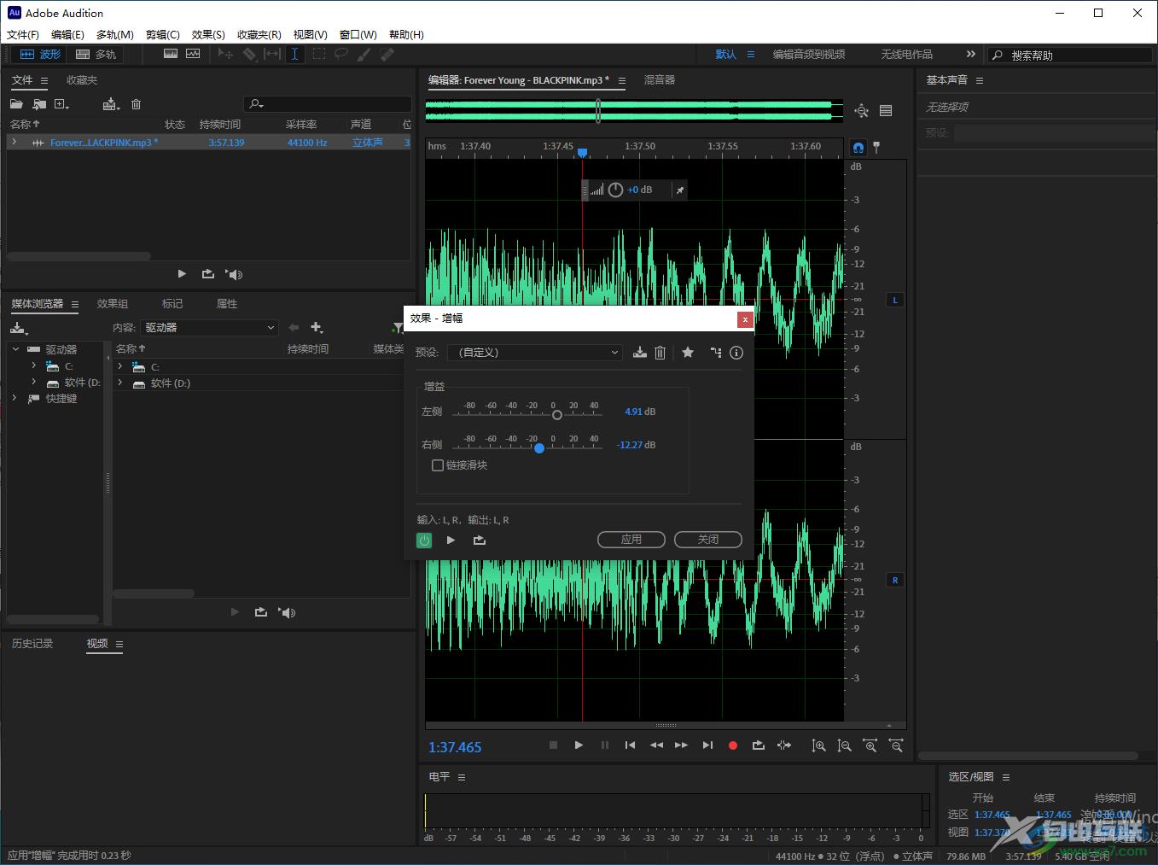Expand 软件 (D:) row in file list
This screenshot has width=1158, height=865.
[120, 383]
